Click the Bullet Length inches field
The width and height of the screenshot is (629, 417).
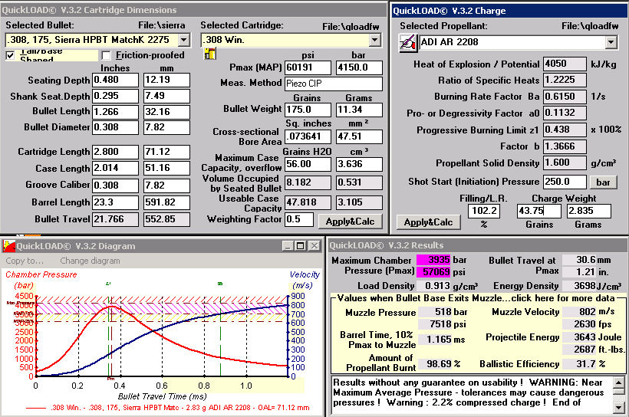[x=116, y=112]
